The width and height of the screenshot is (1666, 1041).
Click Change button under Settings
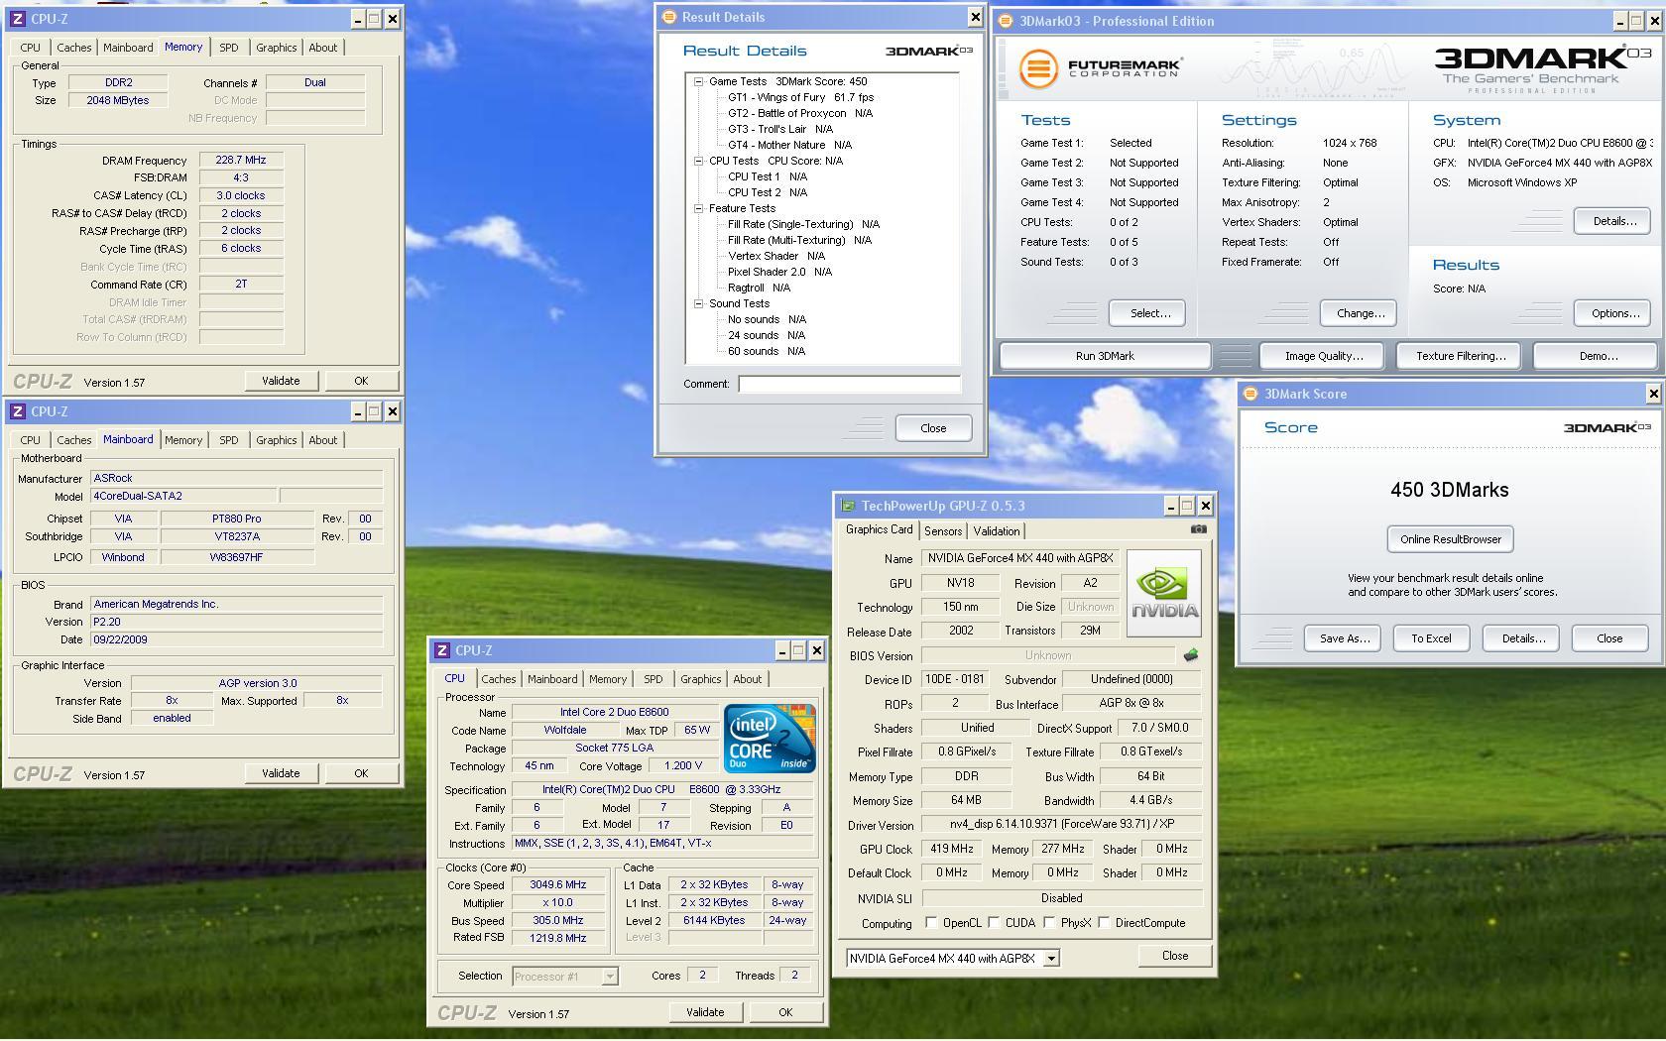[1360, 313]
